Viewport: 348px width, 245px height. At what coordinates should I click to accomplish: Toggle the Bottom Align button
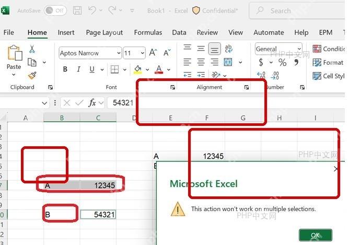point(214,49)
